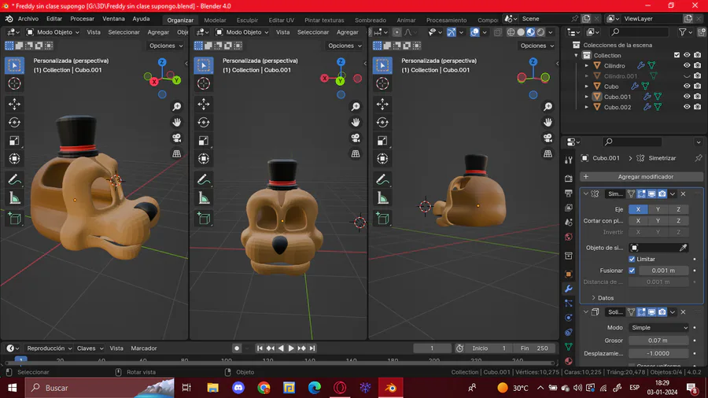Remove the Simetrizar modifier with X
The height and width of the screenshot is (398, 708).
pos(683,194)
